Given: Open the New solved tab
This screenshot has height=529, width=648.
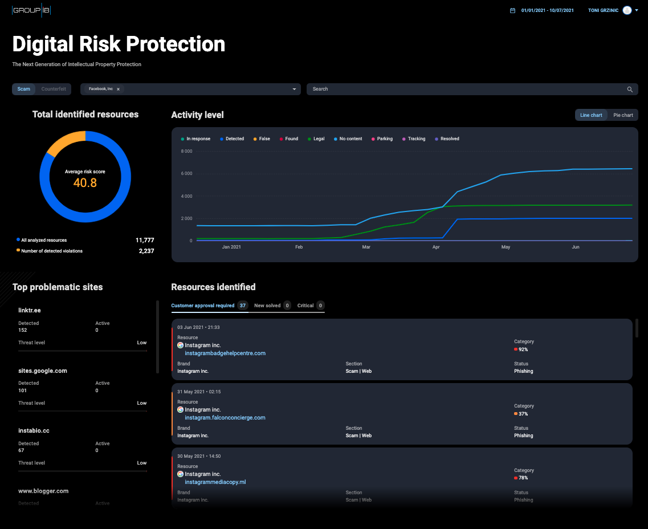Looking at the screenshot, I should pyautogui.click(x=267, y=306).
